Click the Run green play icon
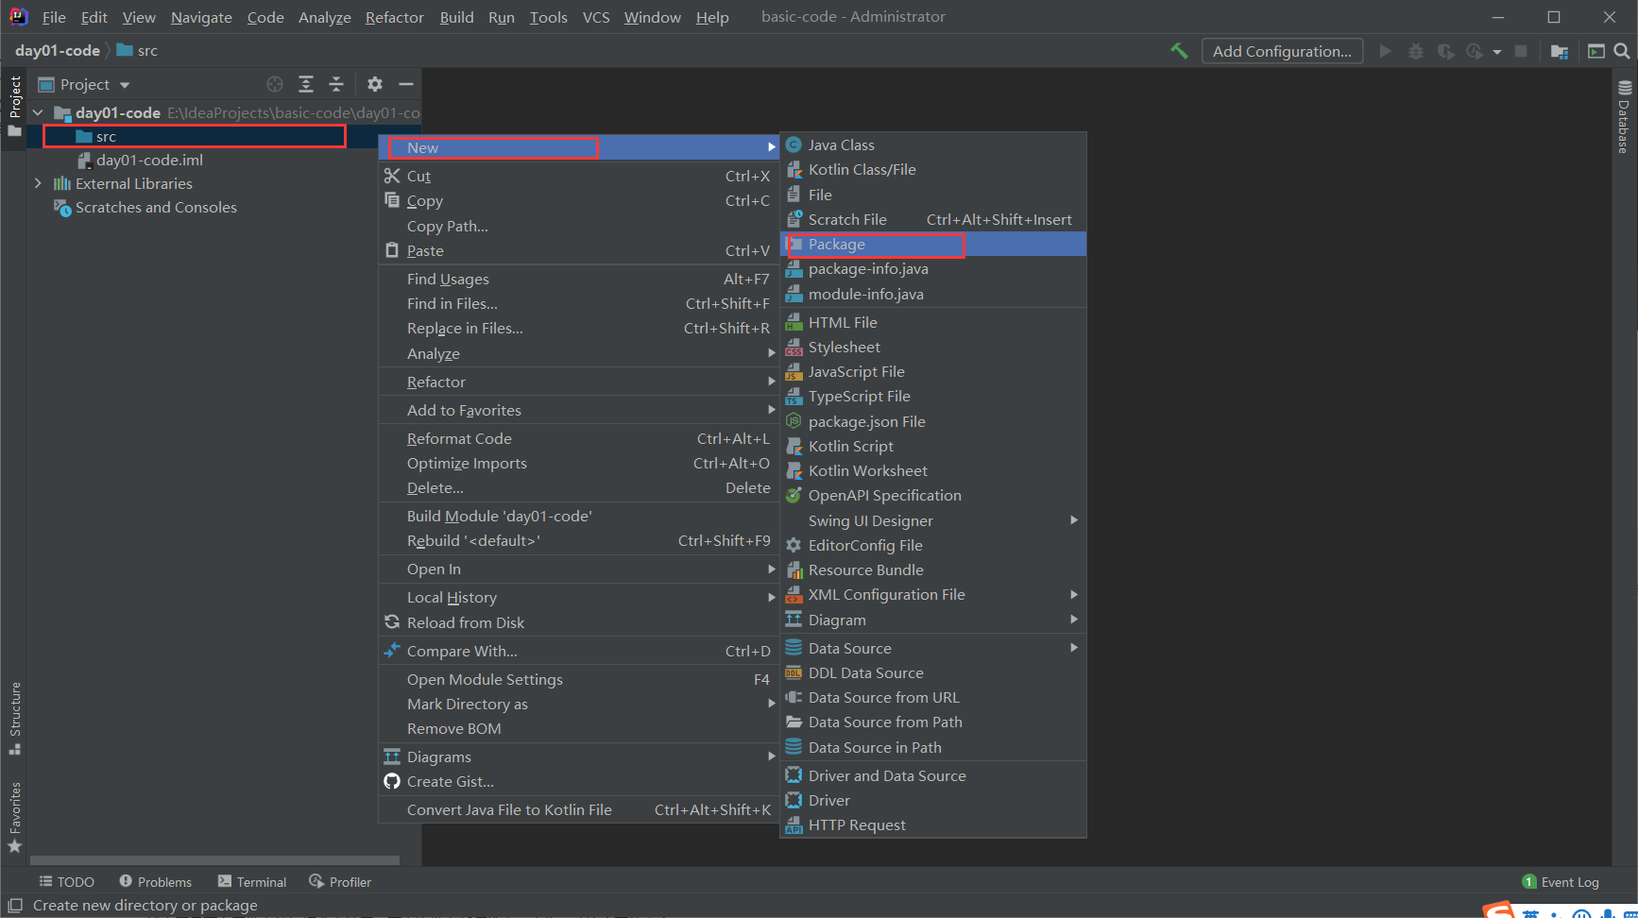The width and height of the screenshot is (1638, 918). pyautogui.click(x=1386, y=51)
